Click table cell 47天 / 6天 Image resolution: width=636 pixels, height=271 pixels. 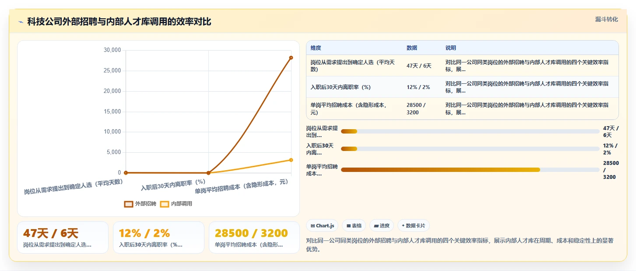(x=419, y=66)
